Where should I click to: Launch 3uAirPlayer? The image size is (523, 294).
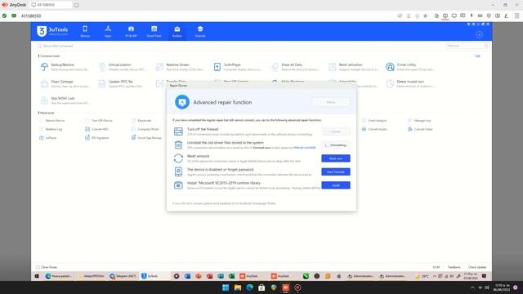(238, 67)
